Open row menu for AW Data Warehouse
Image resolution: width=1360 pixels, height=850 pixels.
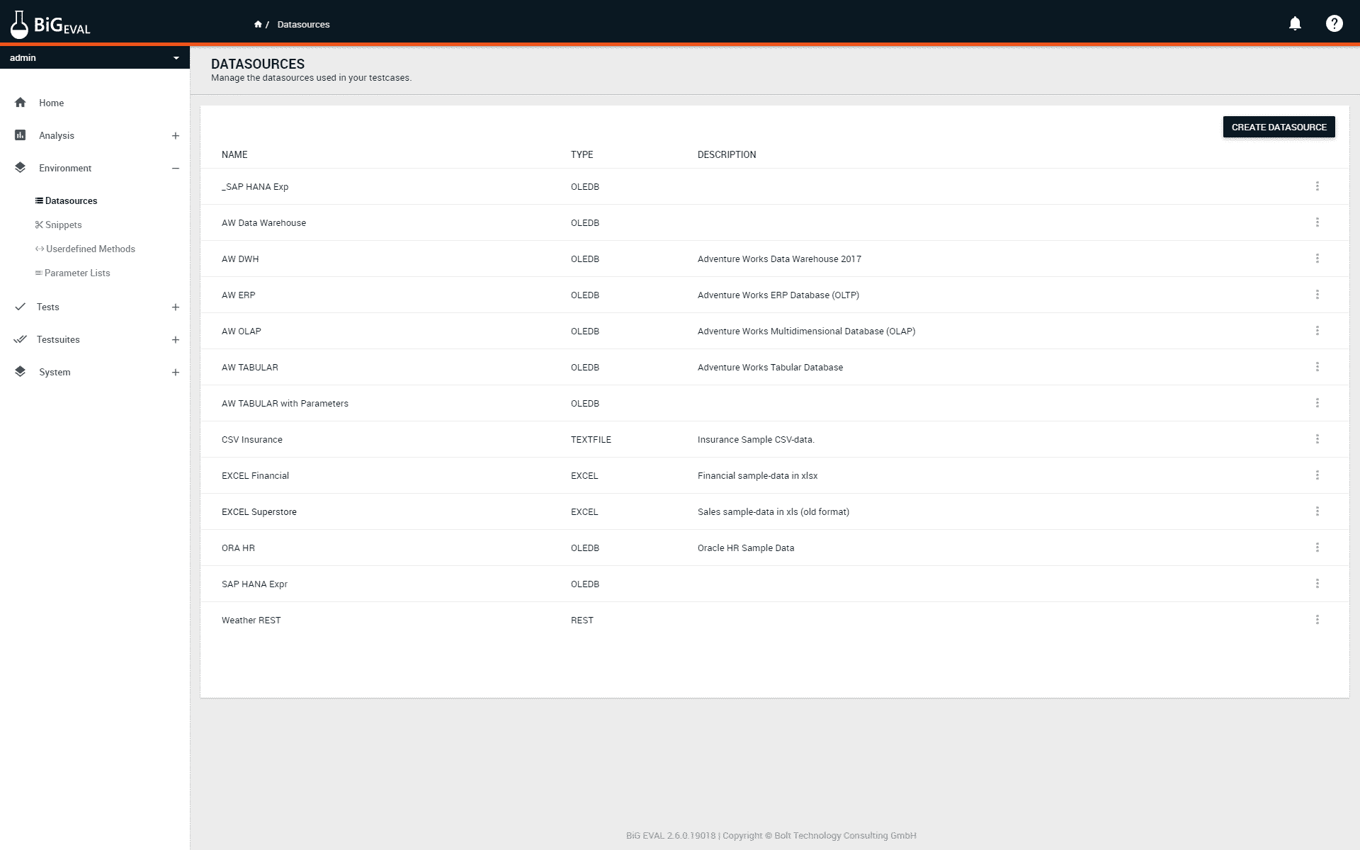pyautogui.click(x=1317, y=222)
